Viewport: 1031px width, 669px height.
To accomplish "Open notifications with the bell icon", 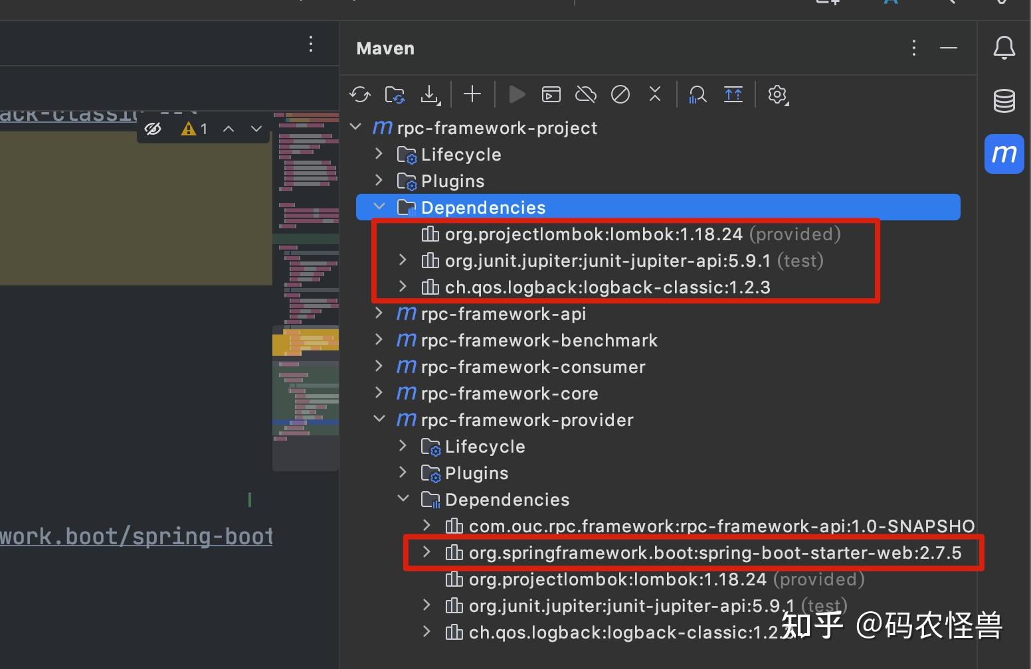I will (x=1004, y=47).
